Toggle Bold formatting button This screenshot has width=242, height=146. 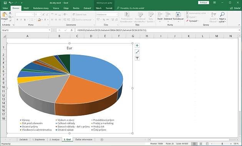17,20
